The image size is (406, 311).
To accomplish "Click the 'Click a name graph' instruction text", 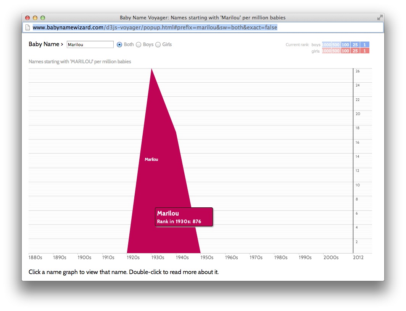I will coord(124,272).
